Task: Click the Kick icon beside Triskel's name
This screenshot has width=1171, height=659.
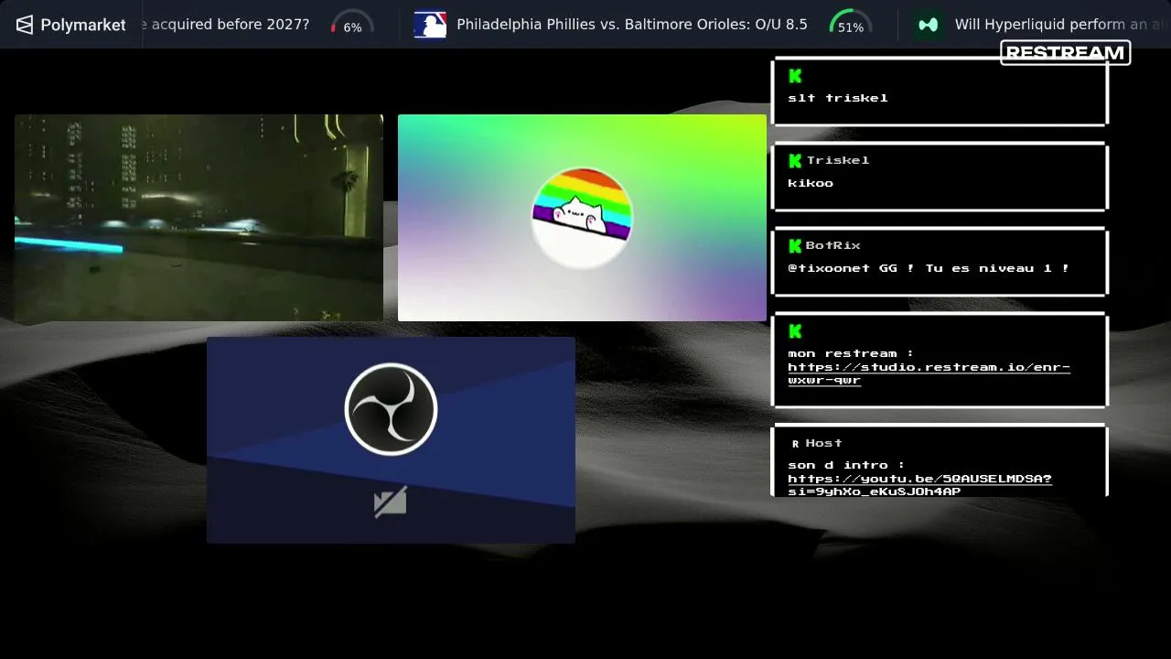Action: point(795,160)
